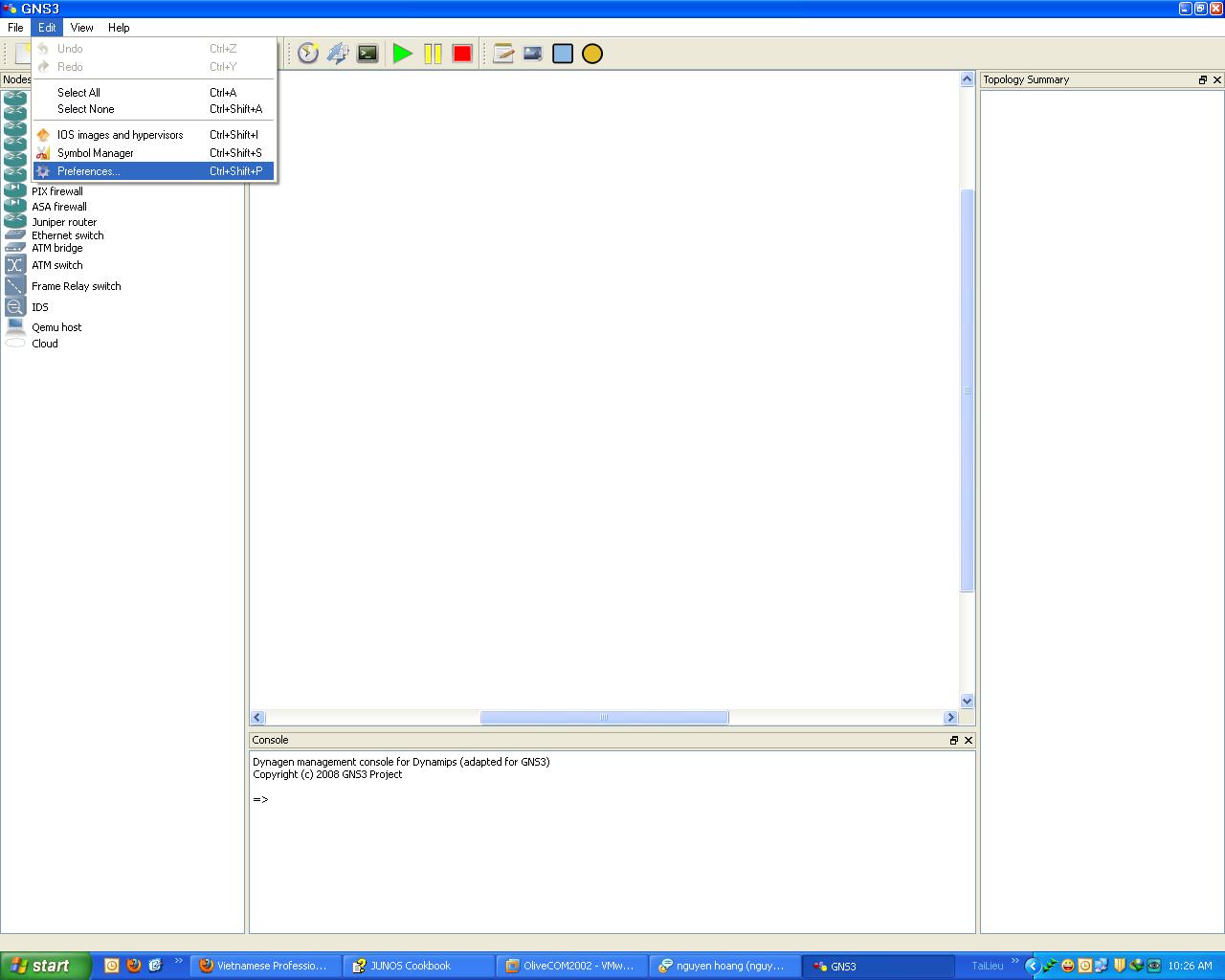The width and height of the screenshot is (1225, 980).
Task: Select the IDS node
Action: coord(39,307)
